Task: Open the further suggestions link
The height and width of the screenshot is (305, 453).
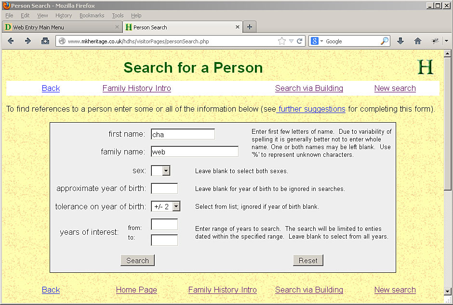Action: (311, 109)
